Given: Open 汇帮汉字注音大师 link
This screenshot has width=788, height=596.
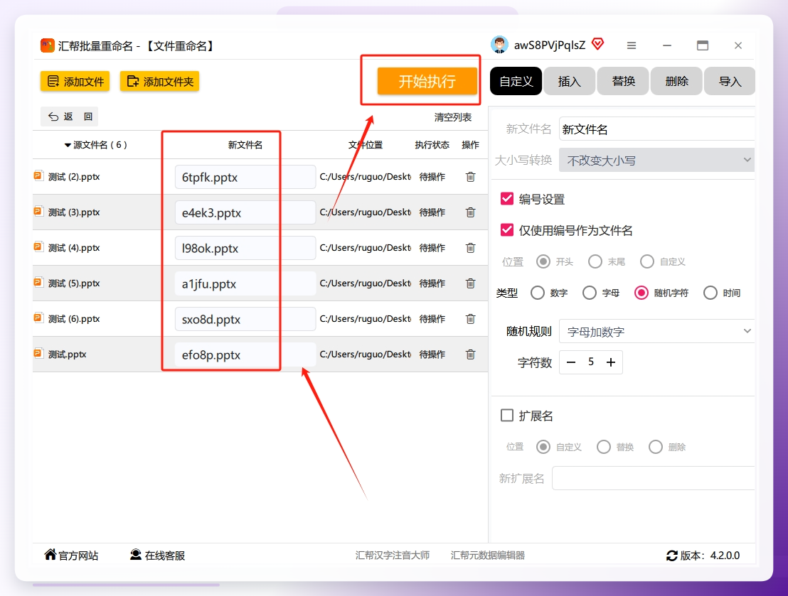Looking at the screenshot, I should pos(393,556).
